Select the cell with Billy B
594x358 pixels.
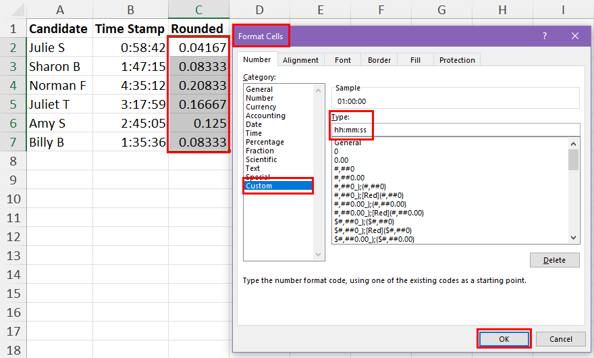click(60, 143)
